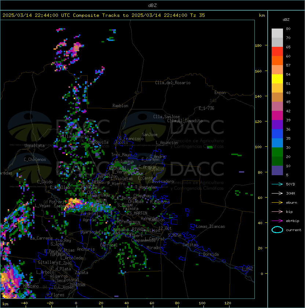Click the 'E_1-736' map label
Screen dimensions: 305x308
pyautogui.click(x=206, y=108)
